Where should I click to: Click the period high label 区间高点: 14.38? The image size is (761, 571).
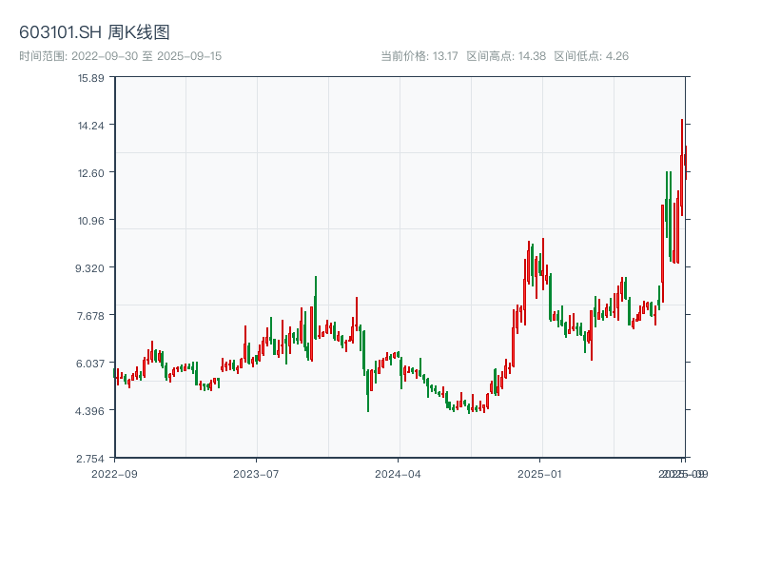[506, 56]
